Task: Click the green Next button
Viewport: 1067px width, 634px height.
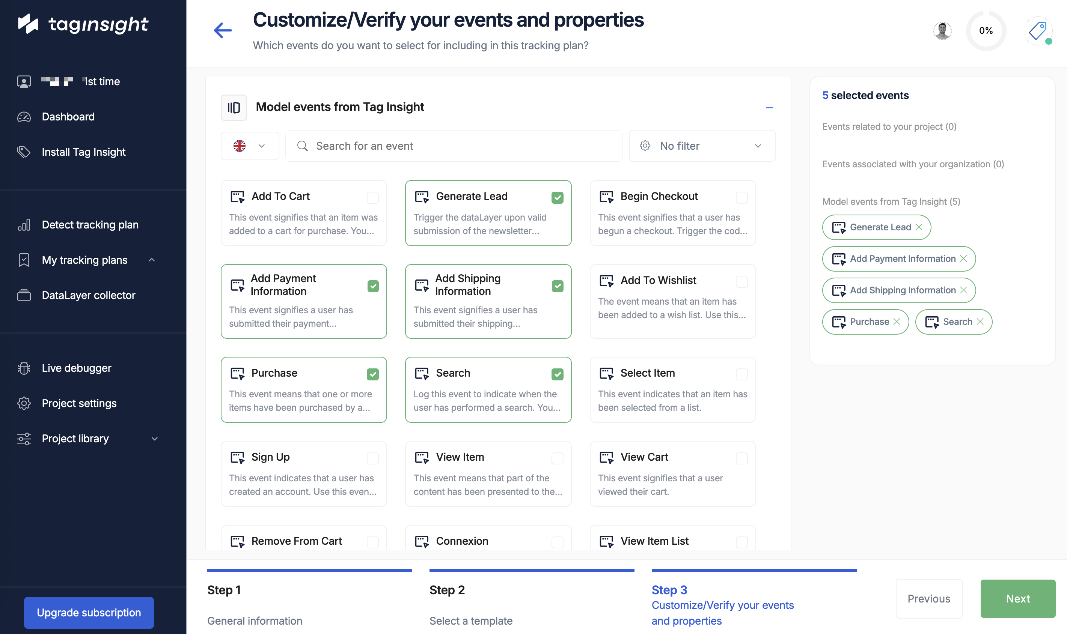Action: [1017, 598]
